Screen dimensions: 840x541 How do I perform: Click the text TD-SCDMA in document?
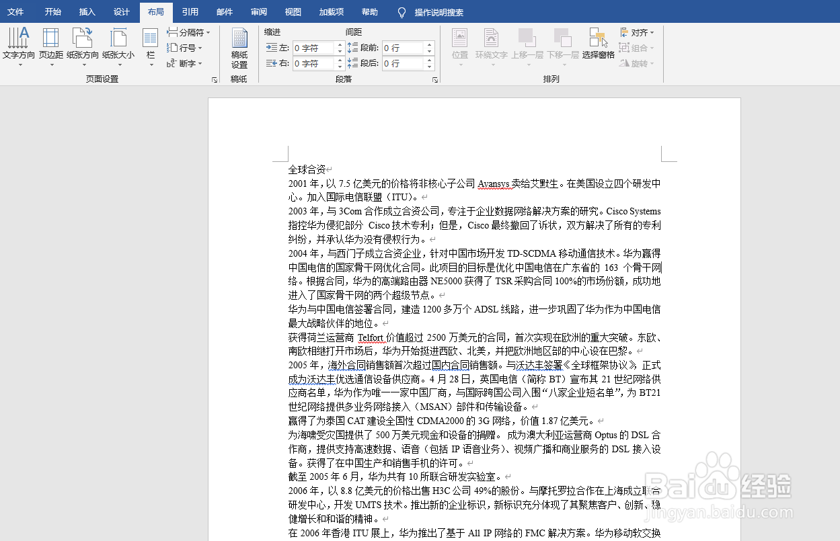531,253
